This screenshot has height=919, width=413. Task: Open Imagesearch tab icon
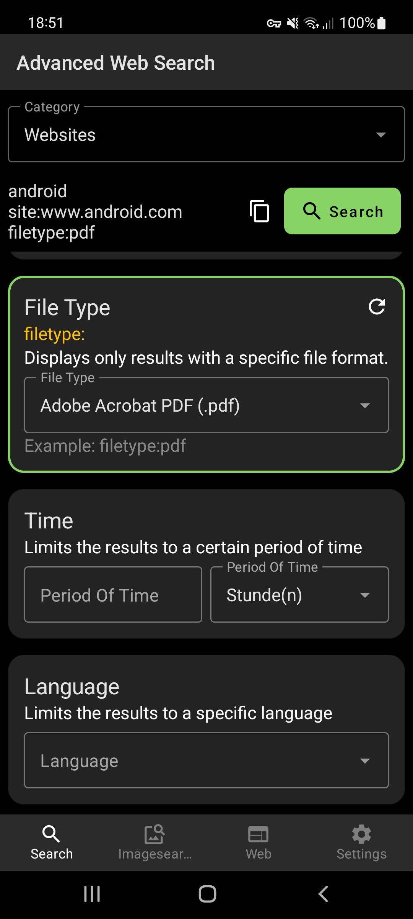pos(154,835)
